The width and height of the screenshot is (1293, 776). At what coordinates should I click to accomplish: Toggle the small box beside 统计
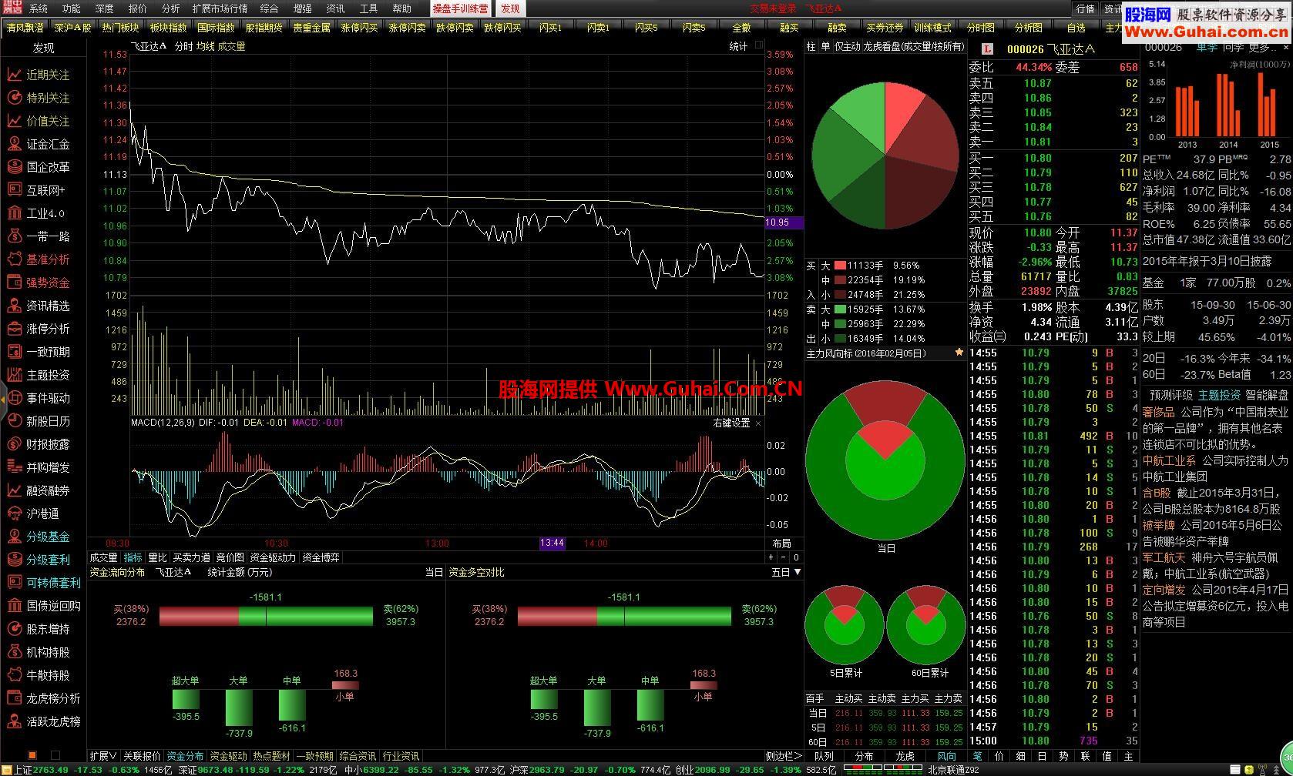tap(759, 45)
